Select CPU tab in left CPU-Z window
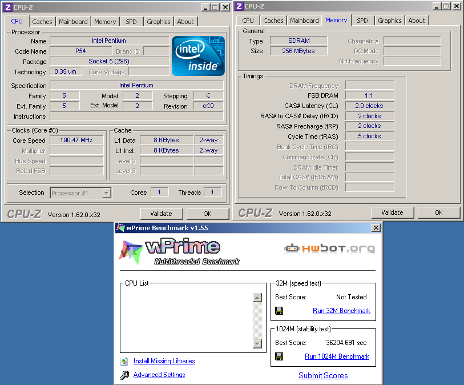Screen dimensions: 464x385 [x=17, y=21]
